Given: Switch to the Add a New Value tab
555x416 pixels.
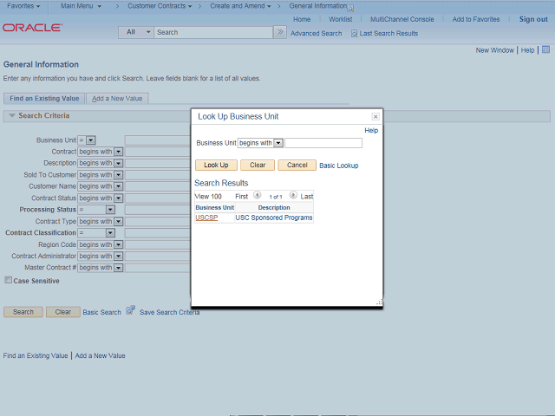Looking at the screenshot, I should pyautogui.click(x=117, y=98).
